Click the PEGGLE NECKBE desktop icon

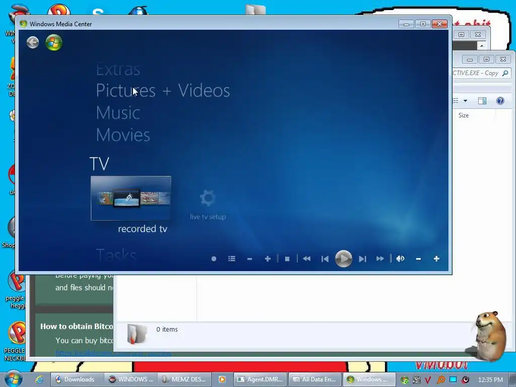16,342
